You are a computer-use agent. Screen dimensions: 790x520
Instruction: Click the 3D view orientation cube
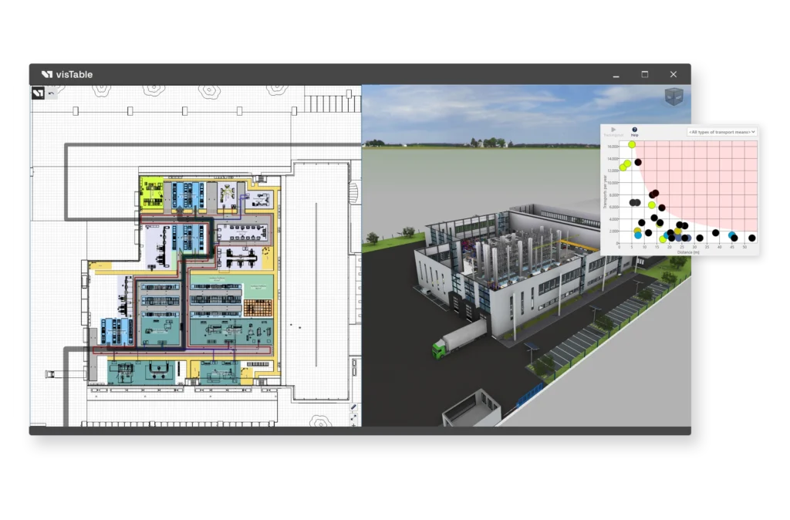[x=674, y=96]
